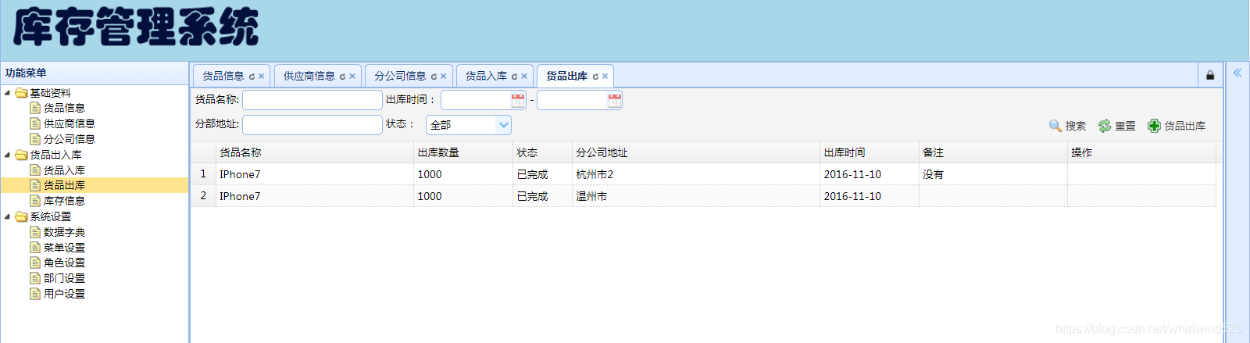Open 货品信息 in the function menu tree
Image resolution: width=1250 pixels, height=343 pixels.
[64, 108]
